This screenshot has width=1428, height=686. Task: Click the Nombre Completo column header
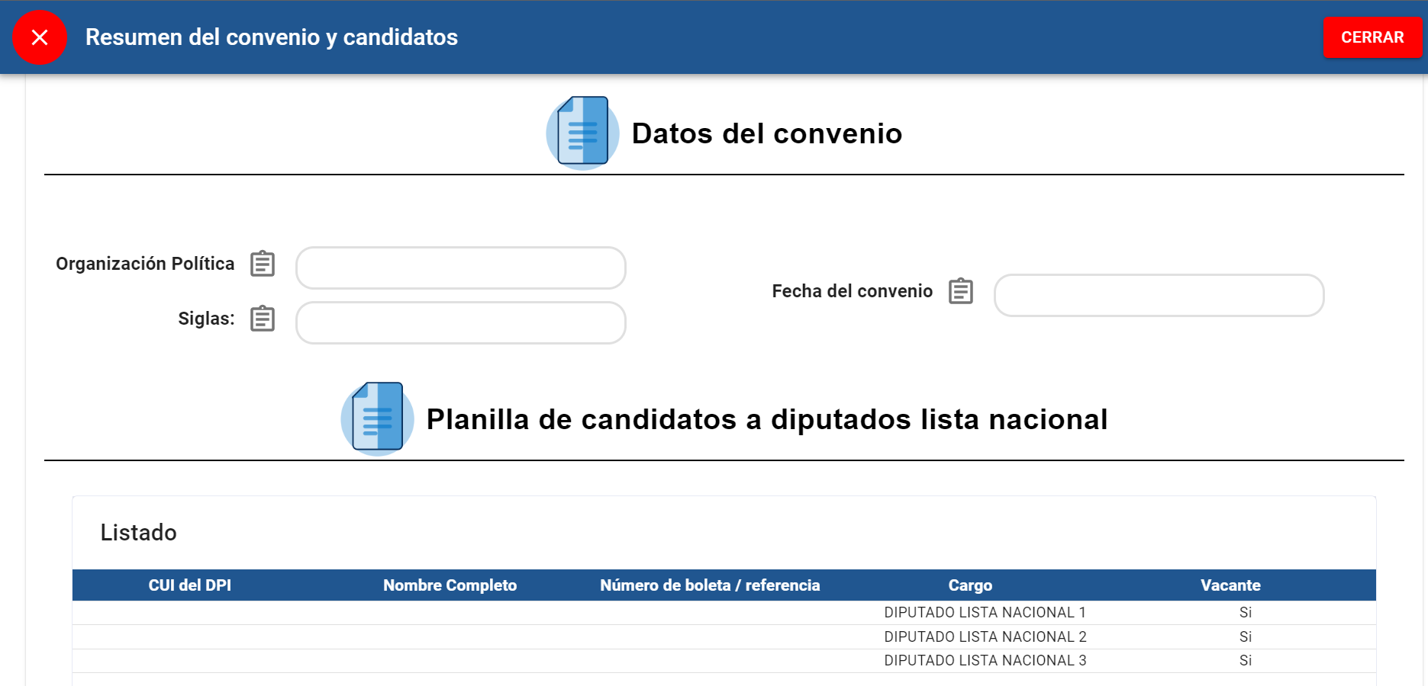[x=450, y=585]
